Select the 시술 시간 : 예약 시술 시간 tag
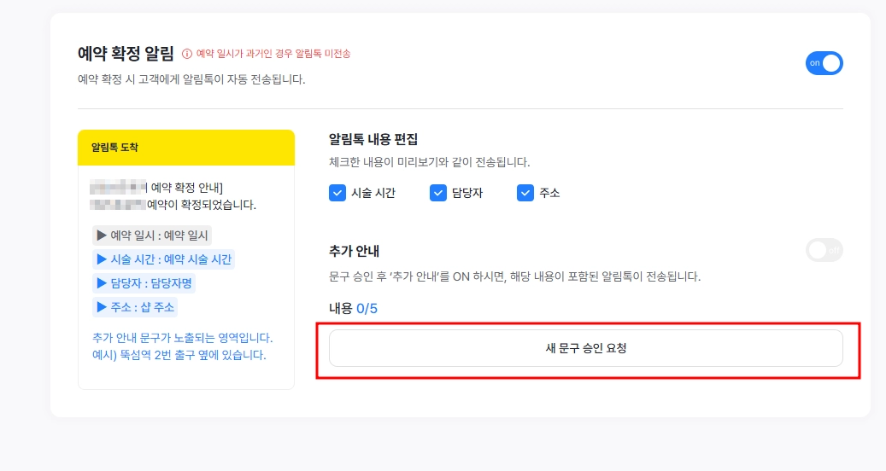Screen dimensions: 886x471 [x=163, y=259]
